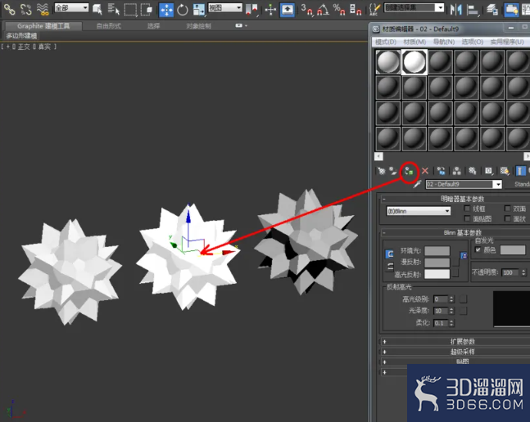The height and width of the screenshot is (422, 530).
Task: Activate the Select Object arrow tool
Action: (x=97, y=10)
